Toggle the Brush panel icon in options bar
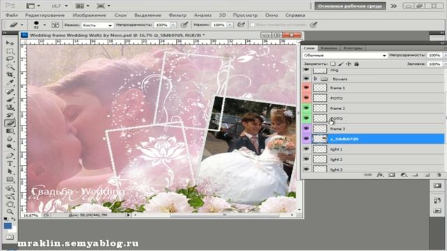The height and width of the screenshot is (251, 447). coord(55,25)
